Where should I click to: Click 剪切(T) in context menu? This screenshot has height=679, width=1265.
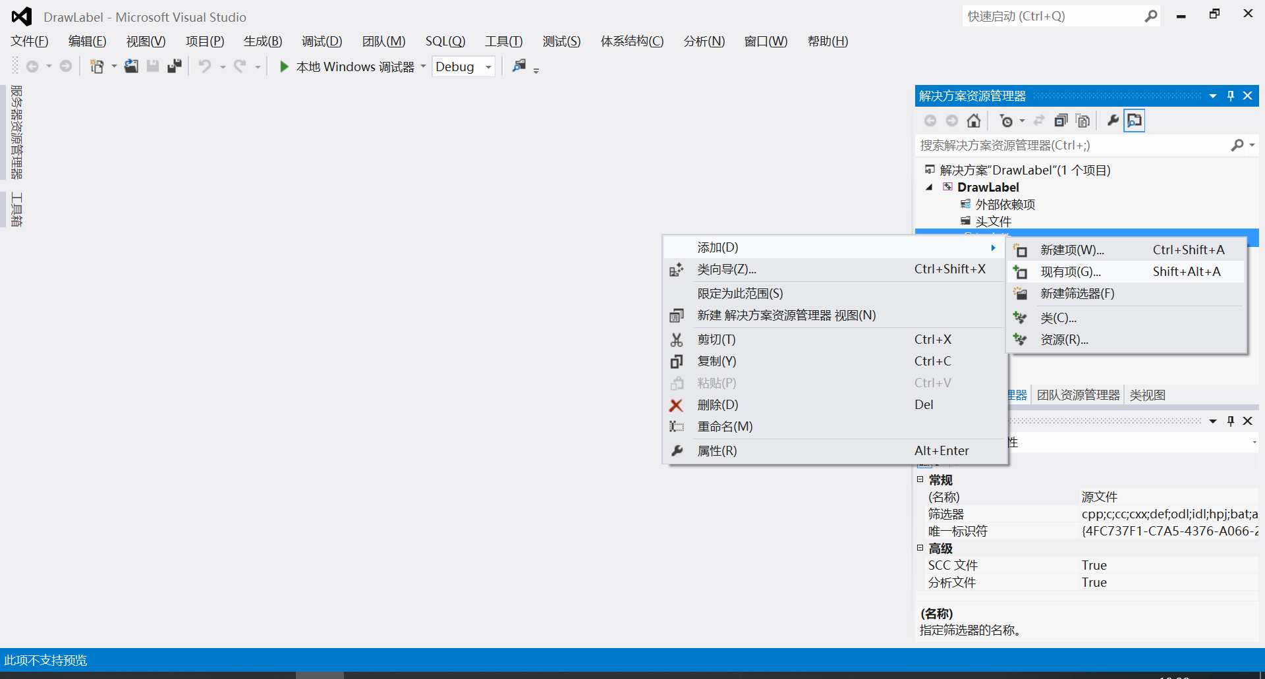pos(835,340)
